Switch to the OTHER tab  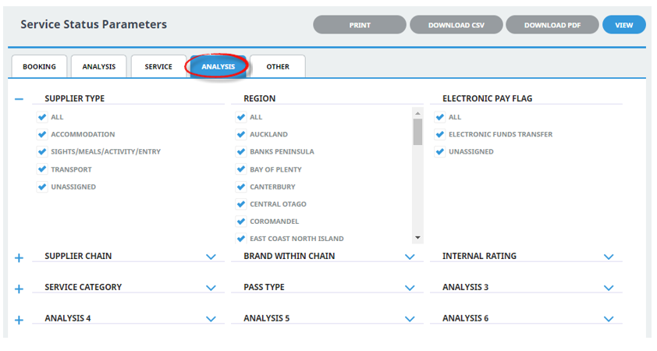click(278, 66)
